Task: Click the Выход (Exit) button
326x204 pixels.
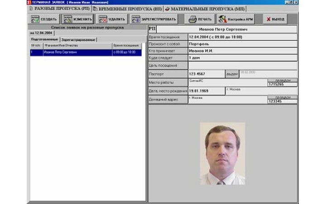Action: [x=275, y=19]
